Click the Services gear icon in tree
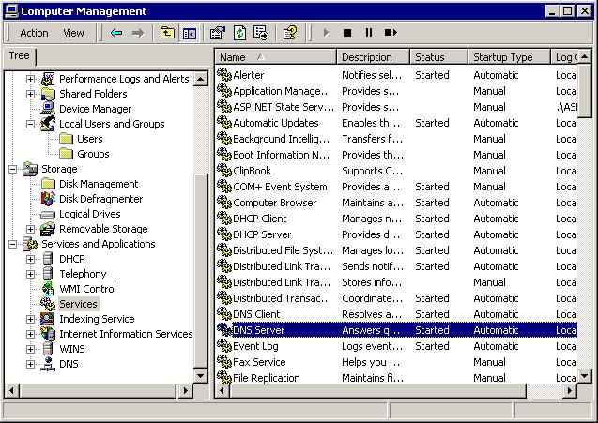Screen dimensions: 598x423 point(48,304)
